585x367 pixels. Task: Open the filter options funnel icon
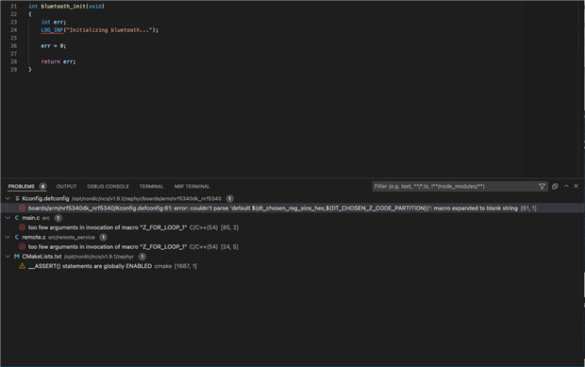(543, 187)
